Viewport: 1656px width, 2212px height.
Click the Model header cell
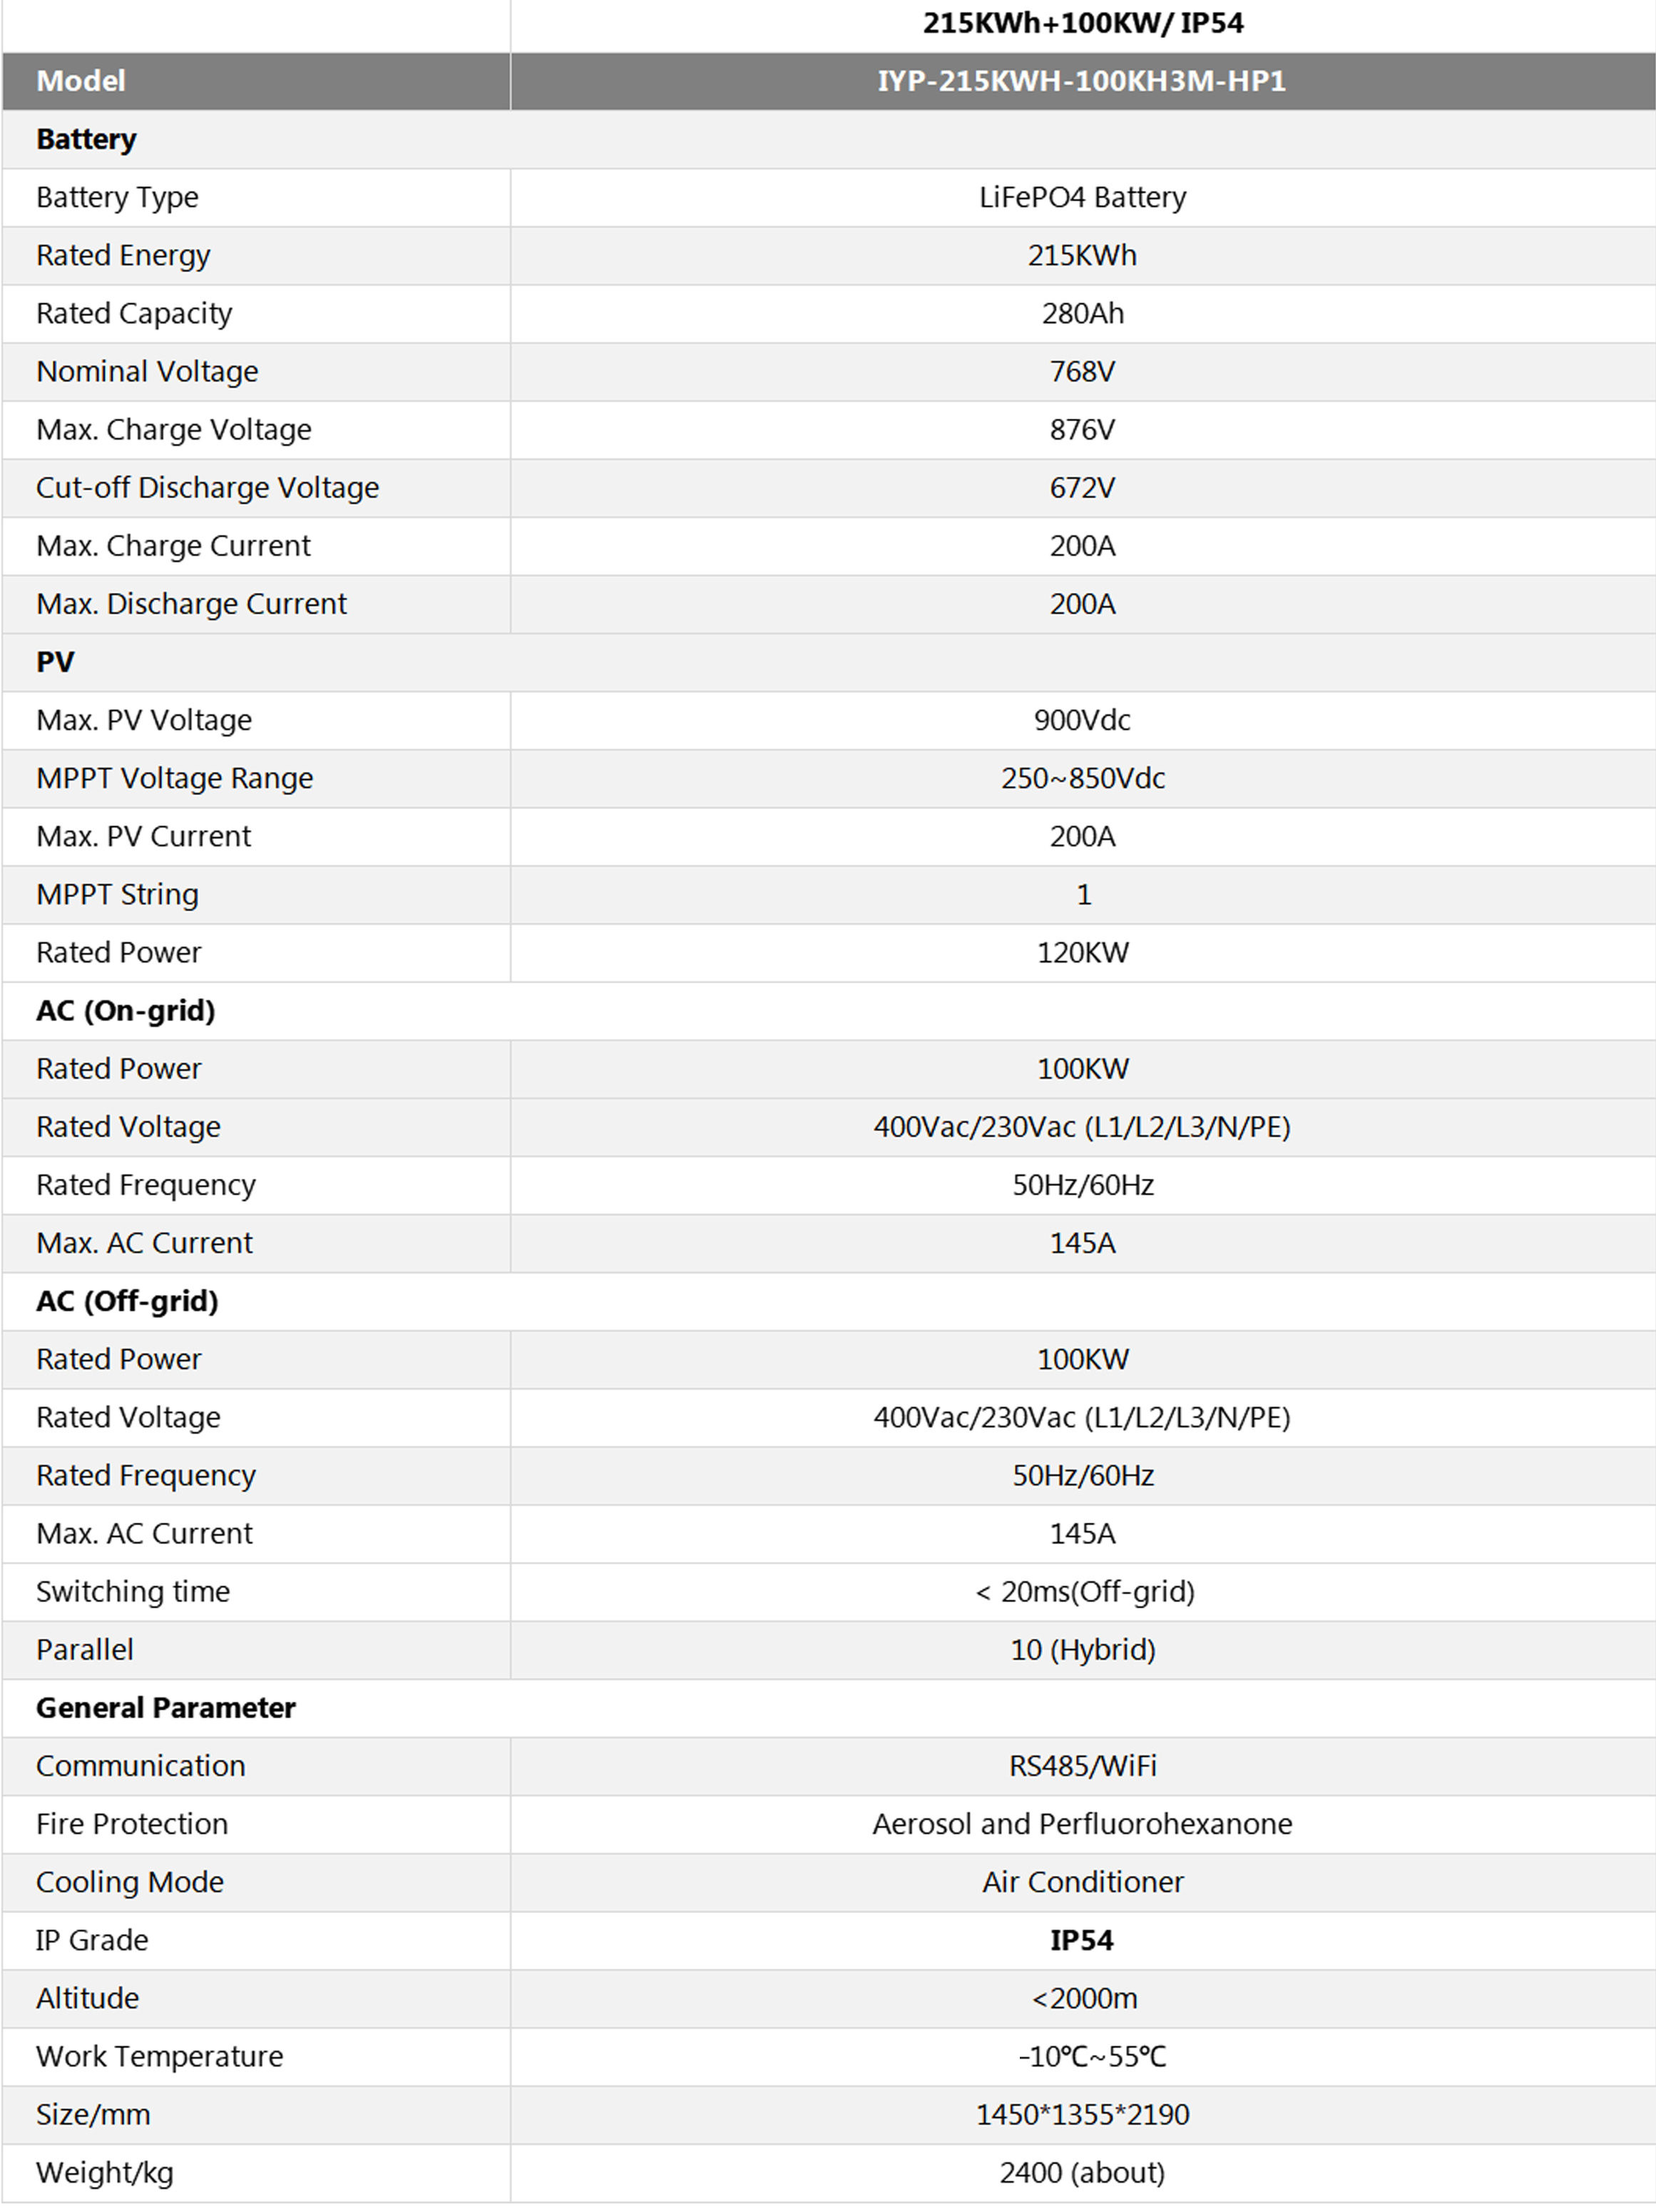click(x=81, y=81)
